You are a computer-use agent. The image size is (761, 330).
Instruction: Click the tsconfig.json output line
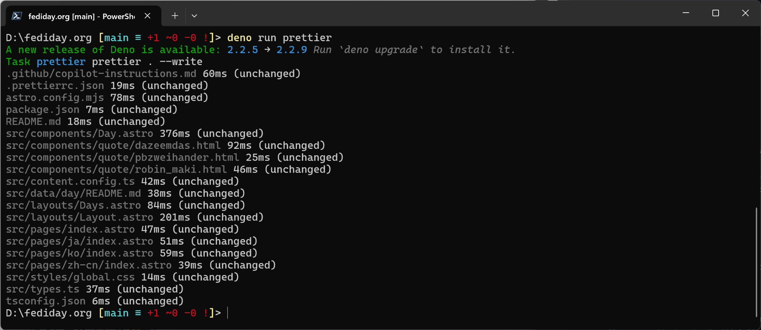46,301
